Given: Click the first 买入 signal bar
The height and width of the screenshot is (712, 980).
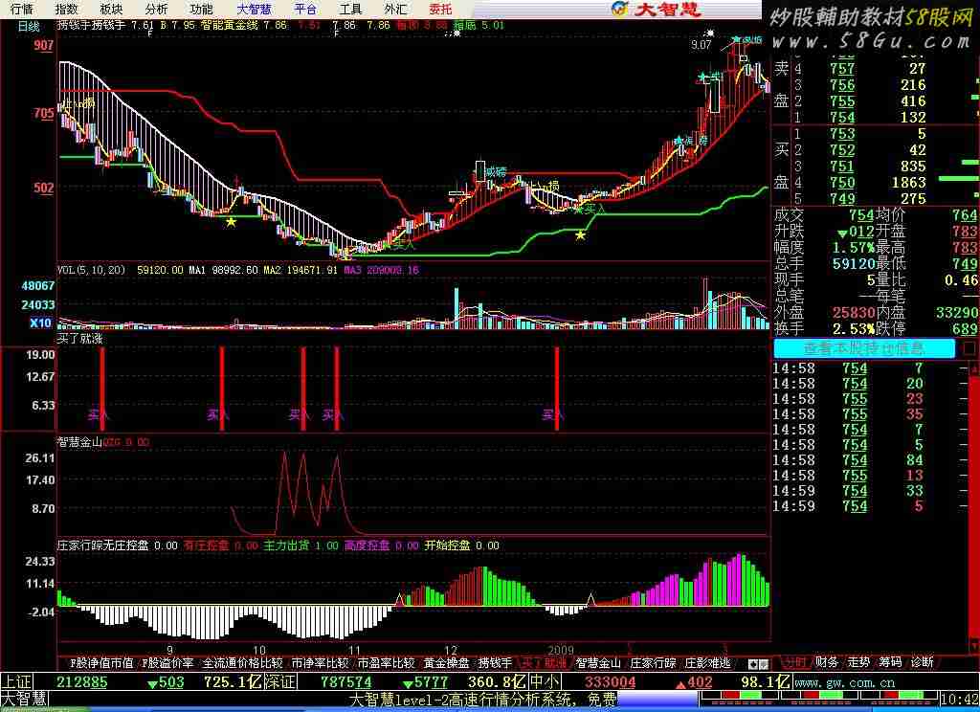Looking at the screenshot, I should click(102, 389).
